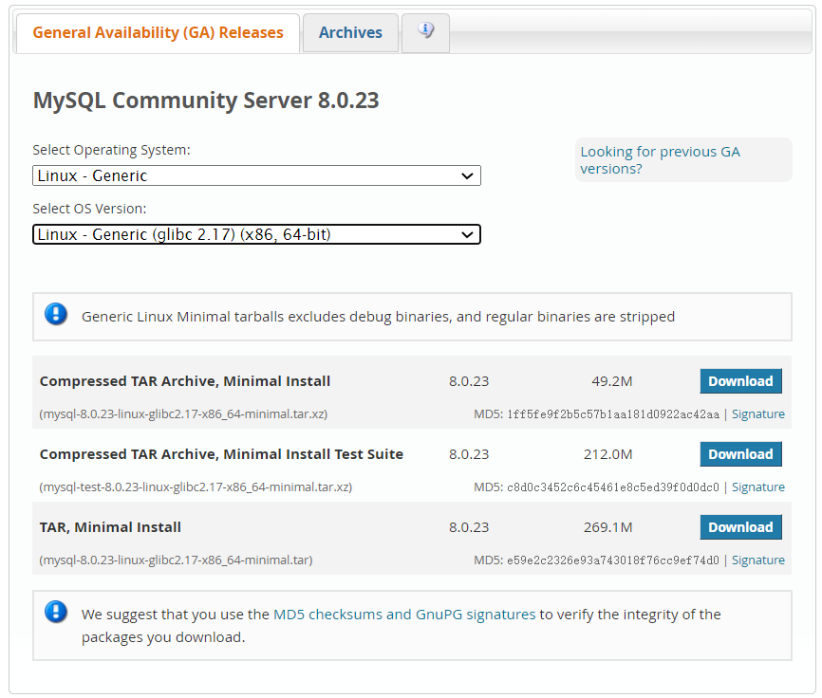Open Signature link for mysql-8.0.23 minimal.tar.xz
The height and width of the screenshot is (698, 822).
click(x=758, y=414)
